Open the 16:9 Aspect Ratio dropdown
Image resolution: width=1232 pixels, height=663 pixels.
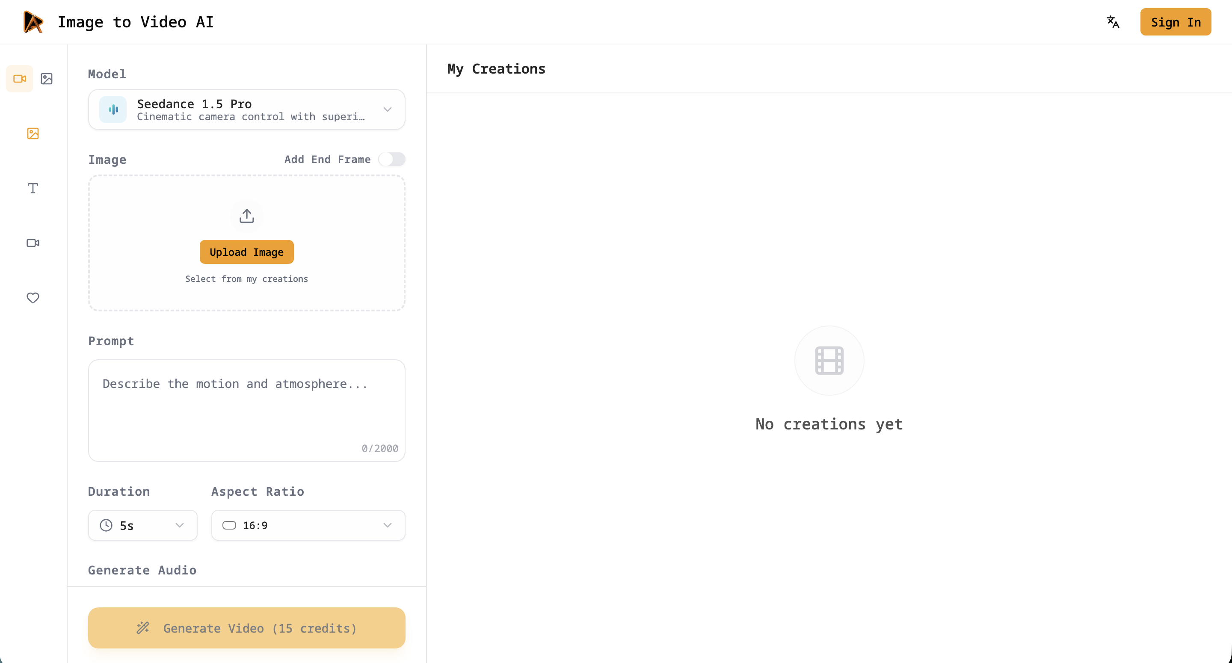(308, 525)
